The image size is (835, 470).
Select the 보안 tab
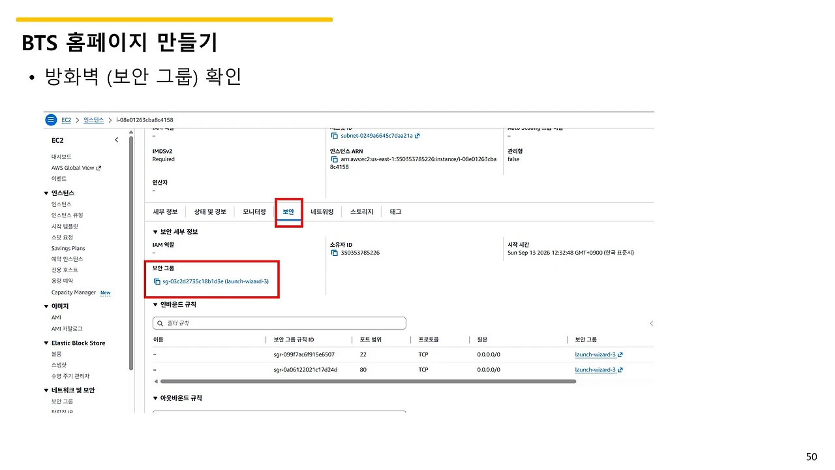[288, 212]
